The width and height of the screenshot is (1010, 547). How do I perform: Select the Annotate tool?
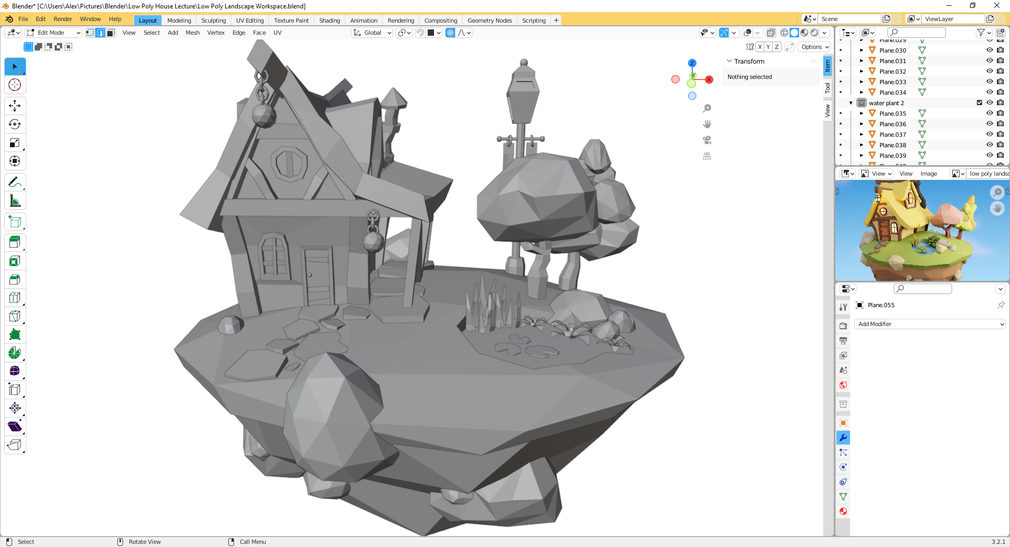(x=15, y=183)
